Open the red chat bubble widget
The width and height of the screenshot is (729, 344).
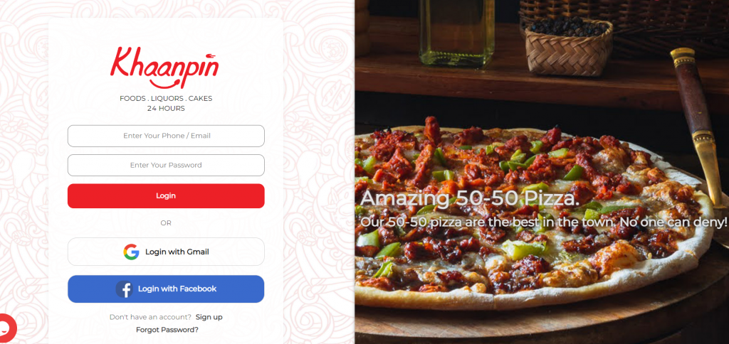point(6,328)
